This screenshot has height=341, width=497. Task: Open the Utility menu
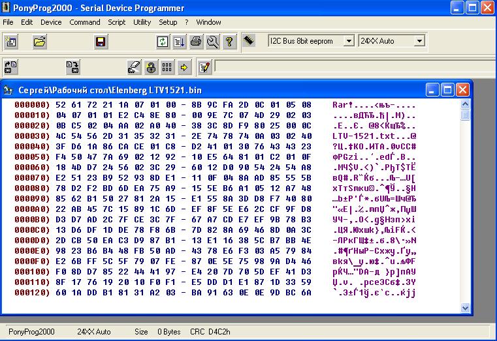(x=142, y=22)
